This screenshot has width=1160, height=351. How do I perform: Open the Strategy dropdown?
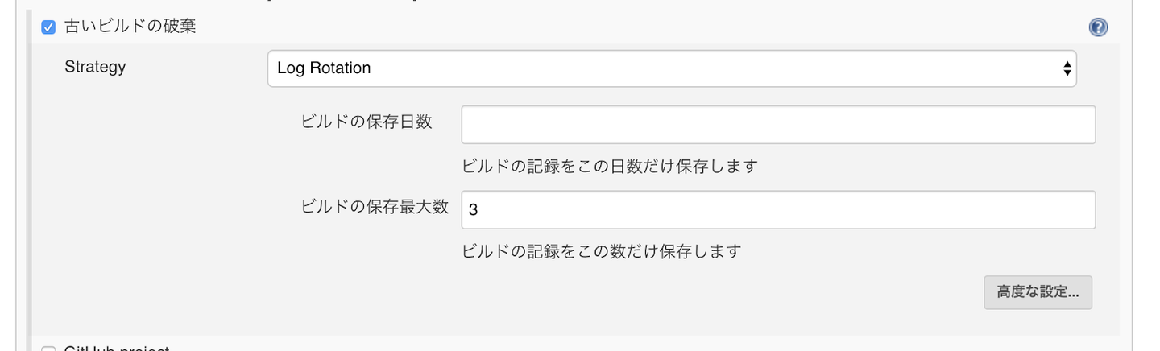[671, 68]
